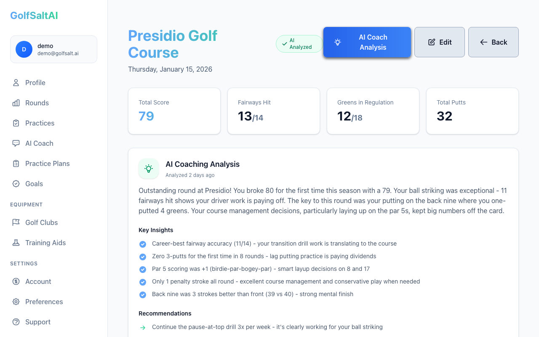Click the Profile person icon
Viewport: 539px width, 337px height.
(16, 83)
